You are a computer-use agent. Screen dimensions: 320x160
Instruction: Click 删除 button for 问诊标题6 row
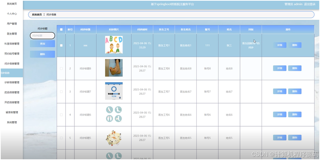click(295, 114)
